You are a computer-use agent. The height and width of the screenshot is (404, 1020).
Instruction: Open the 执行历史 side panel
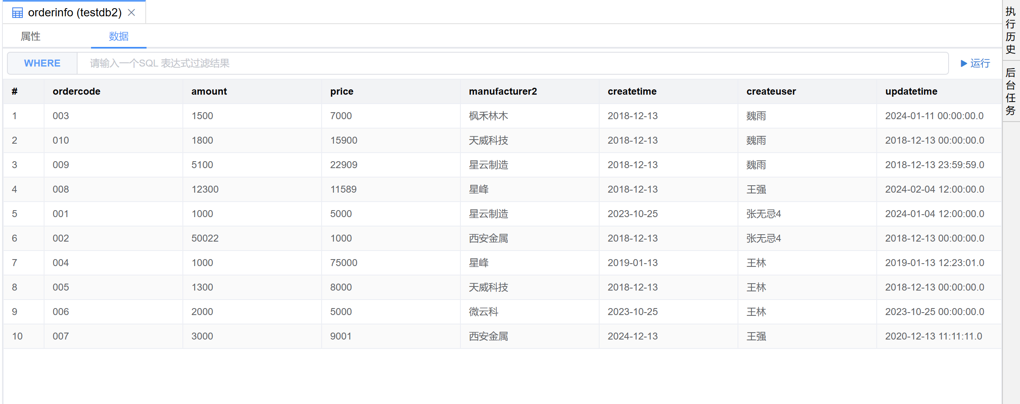tap(1011, 31)
